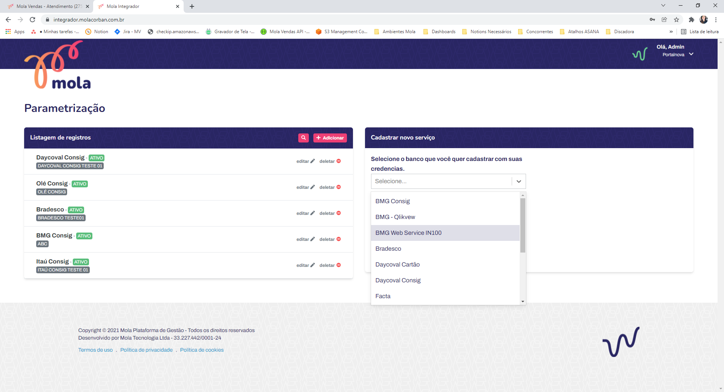
Task: Show more bookmarks via double chevron
Action: 671,32
